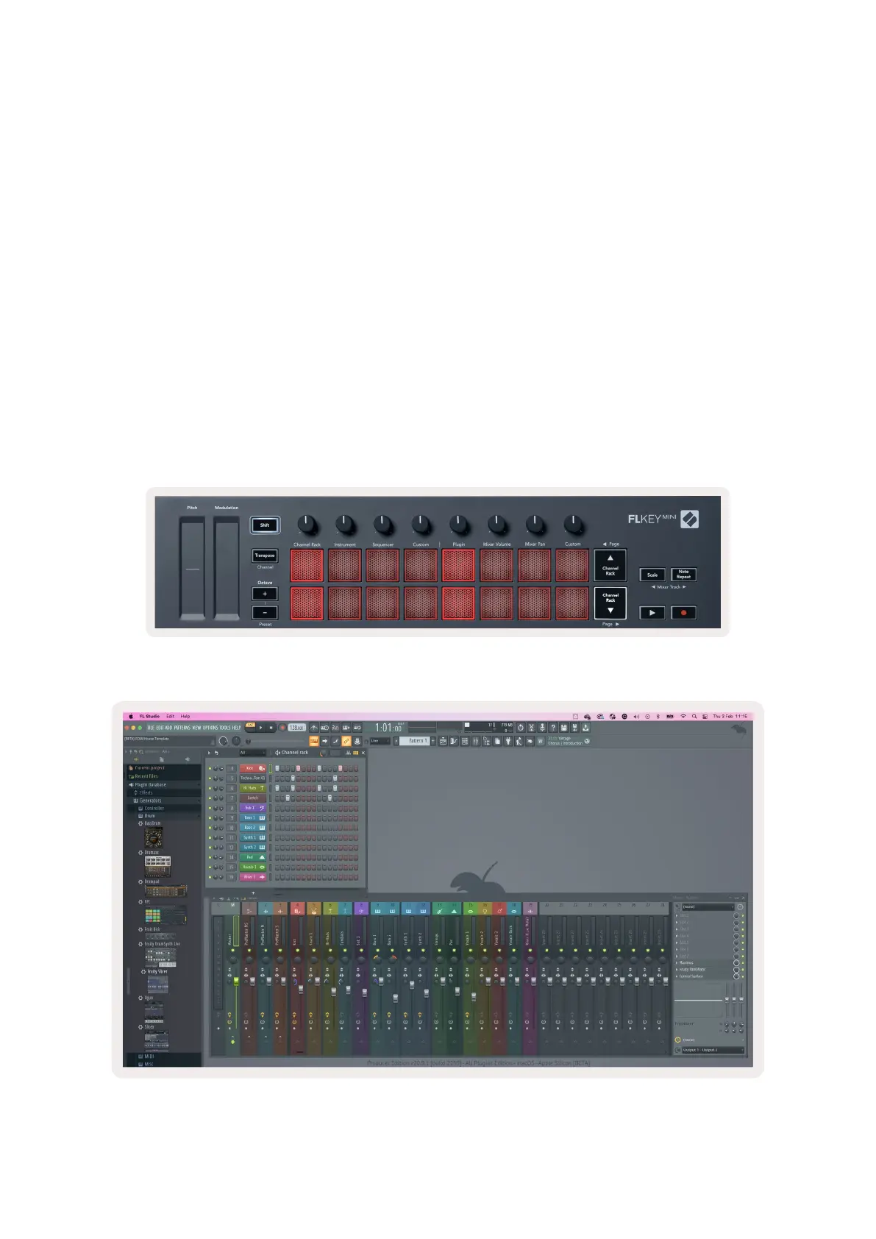The width and height of the screenshot is (876, 1239).
Task: Click the main volume knob under the menus
Action: [x=223, y=741]
